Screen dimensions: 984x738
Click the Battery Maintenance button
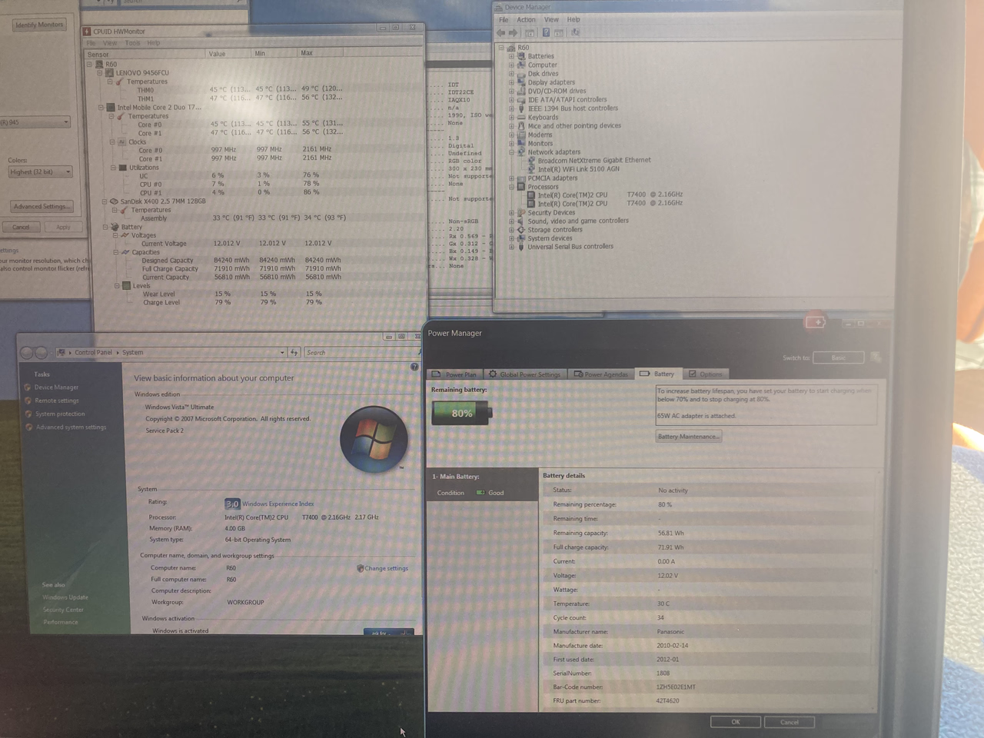tap(689, 437)
